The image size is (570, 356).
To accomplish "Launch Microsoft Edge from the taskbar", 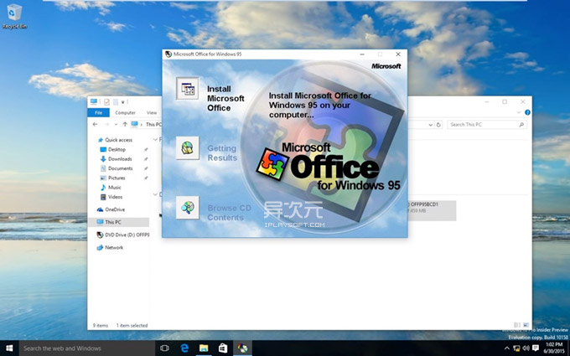I will click(x=184, y=348).
